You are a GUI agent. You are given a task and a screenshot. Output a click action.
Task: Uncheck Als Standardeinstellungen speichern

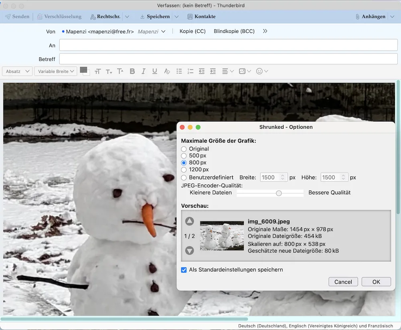pos(184,270)
